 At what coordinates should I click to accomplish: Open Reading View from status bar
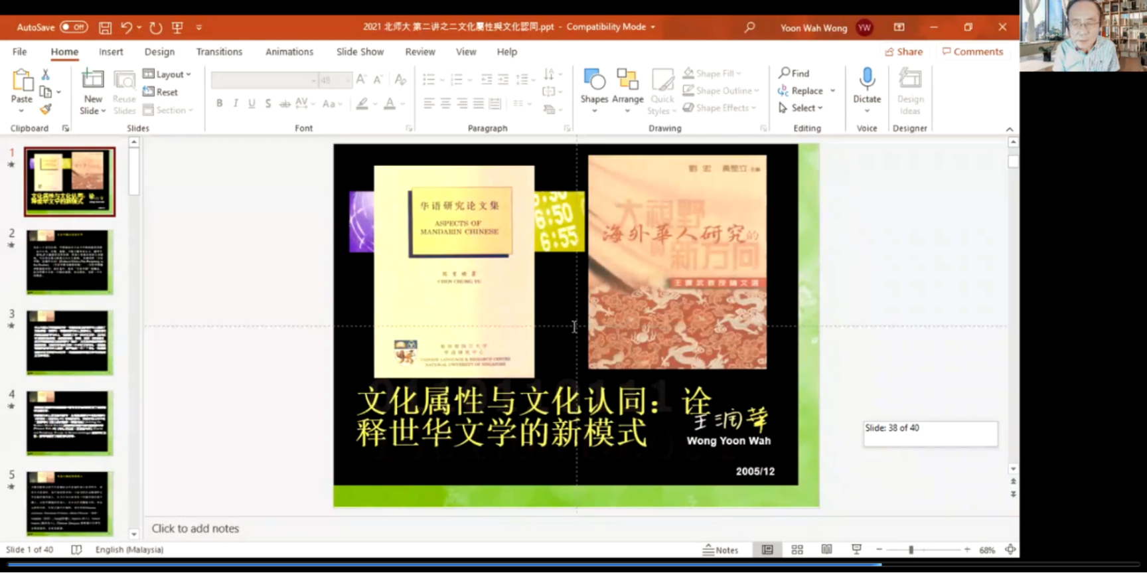826,550
